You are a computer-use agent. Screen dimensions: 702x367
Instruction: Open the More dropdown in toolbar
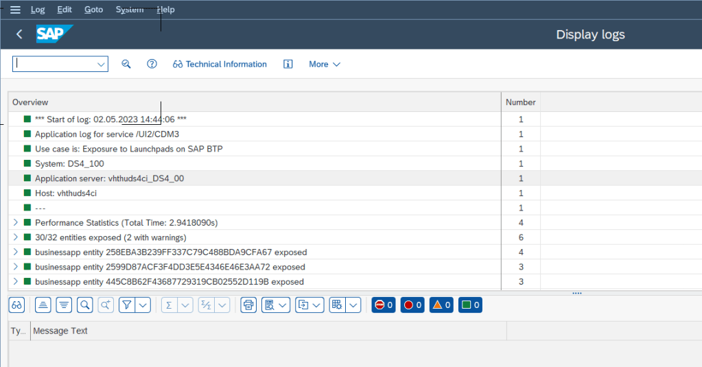point(324,64)
